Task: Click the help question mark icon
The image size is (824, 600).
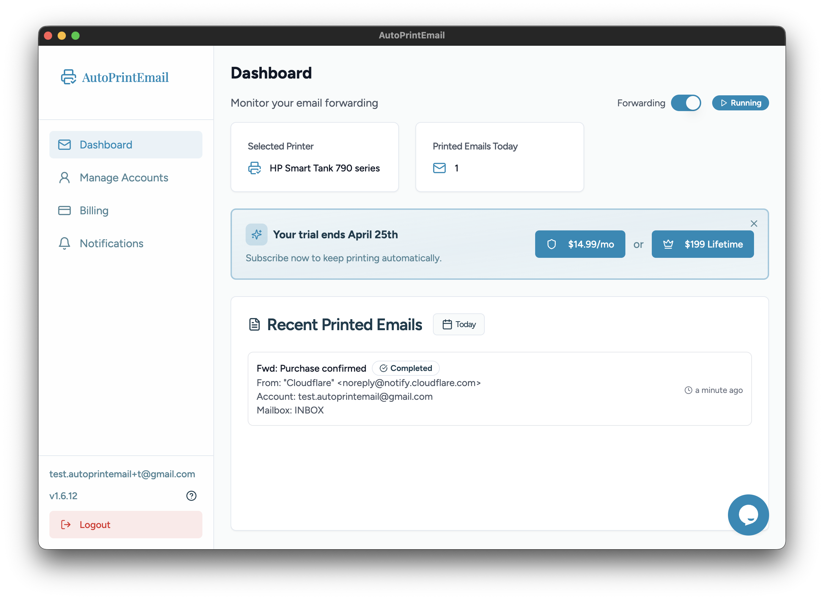Action: (x=191, y=496)
